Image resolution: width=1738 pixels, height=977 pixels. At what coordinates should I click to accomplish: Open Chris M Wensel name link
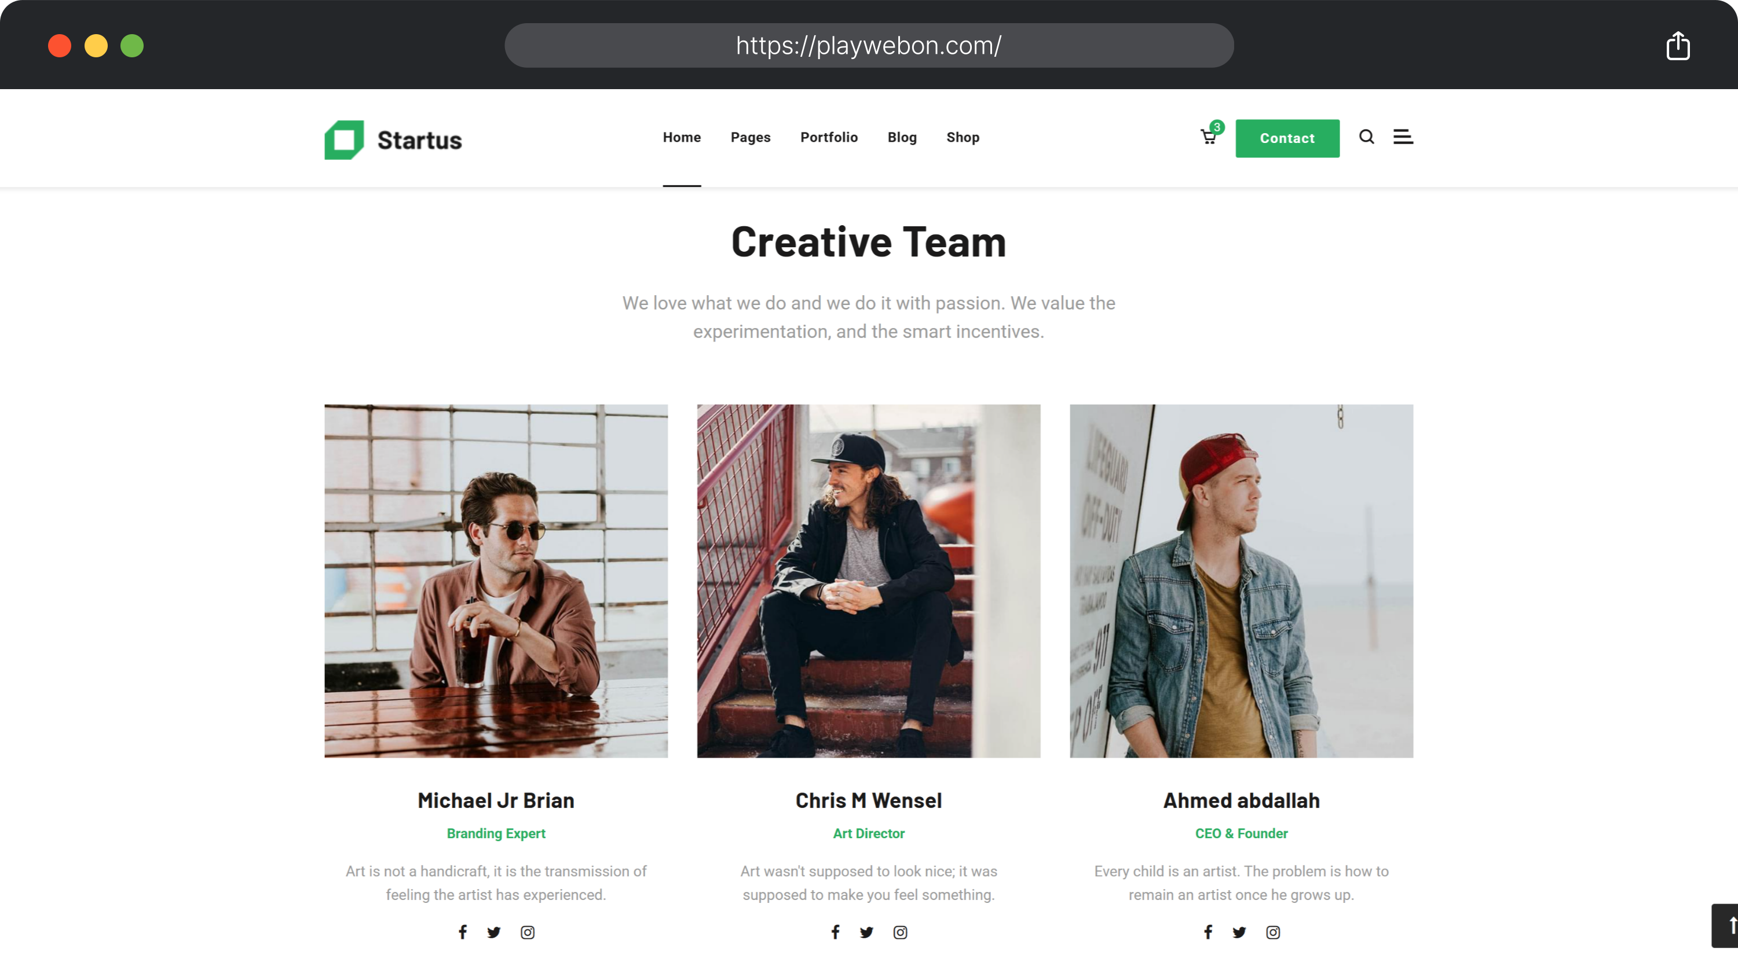tap(868, 800)
